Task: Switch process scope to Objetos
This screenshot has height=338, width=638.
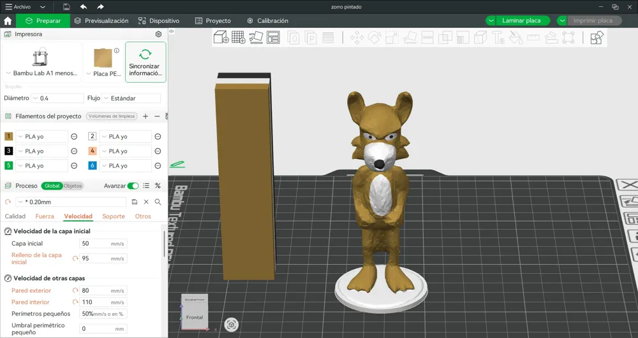Action: (x=73, y=186)
